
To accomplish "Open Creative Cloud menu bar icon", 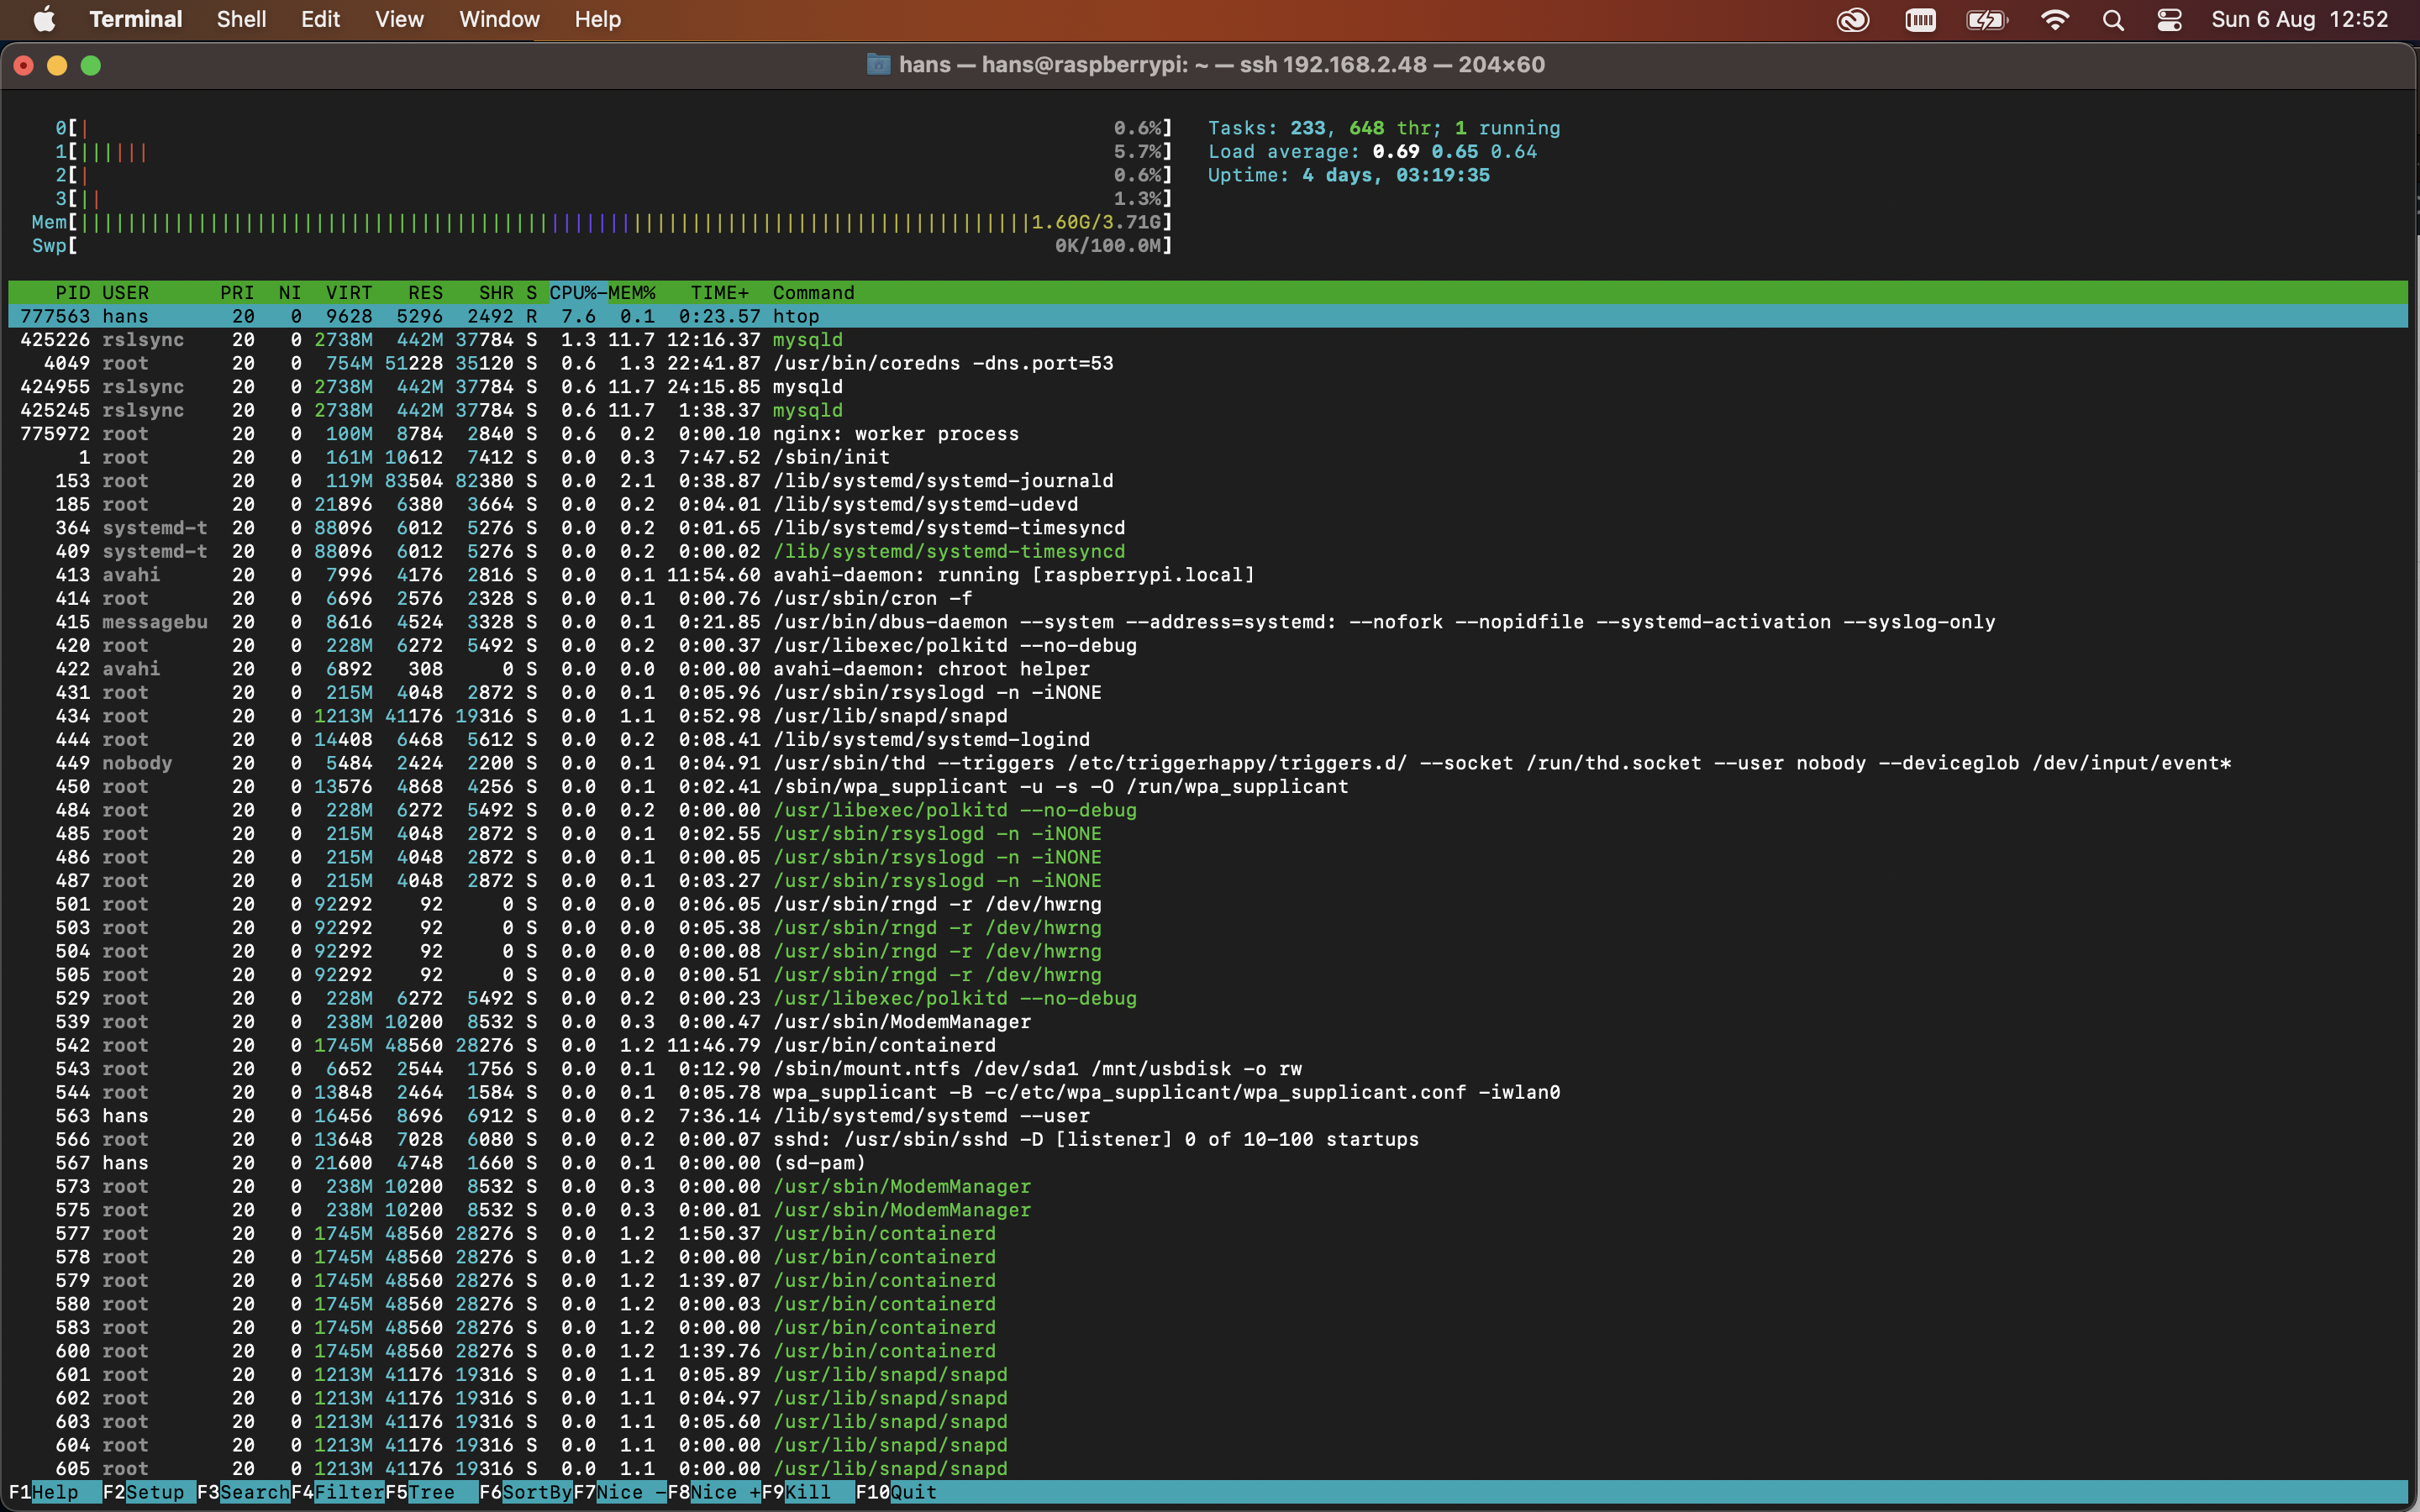I will coord(1852,20).
